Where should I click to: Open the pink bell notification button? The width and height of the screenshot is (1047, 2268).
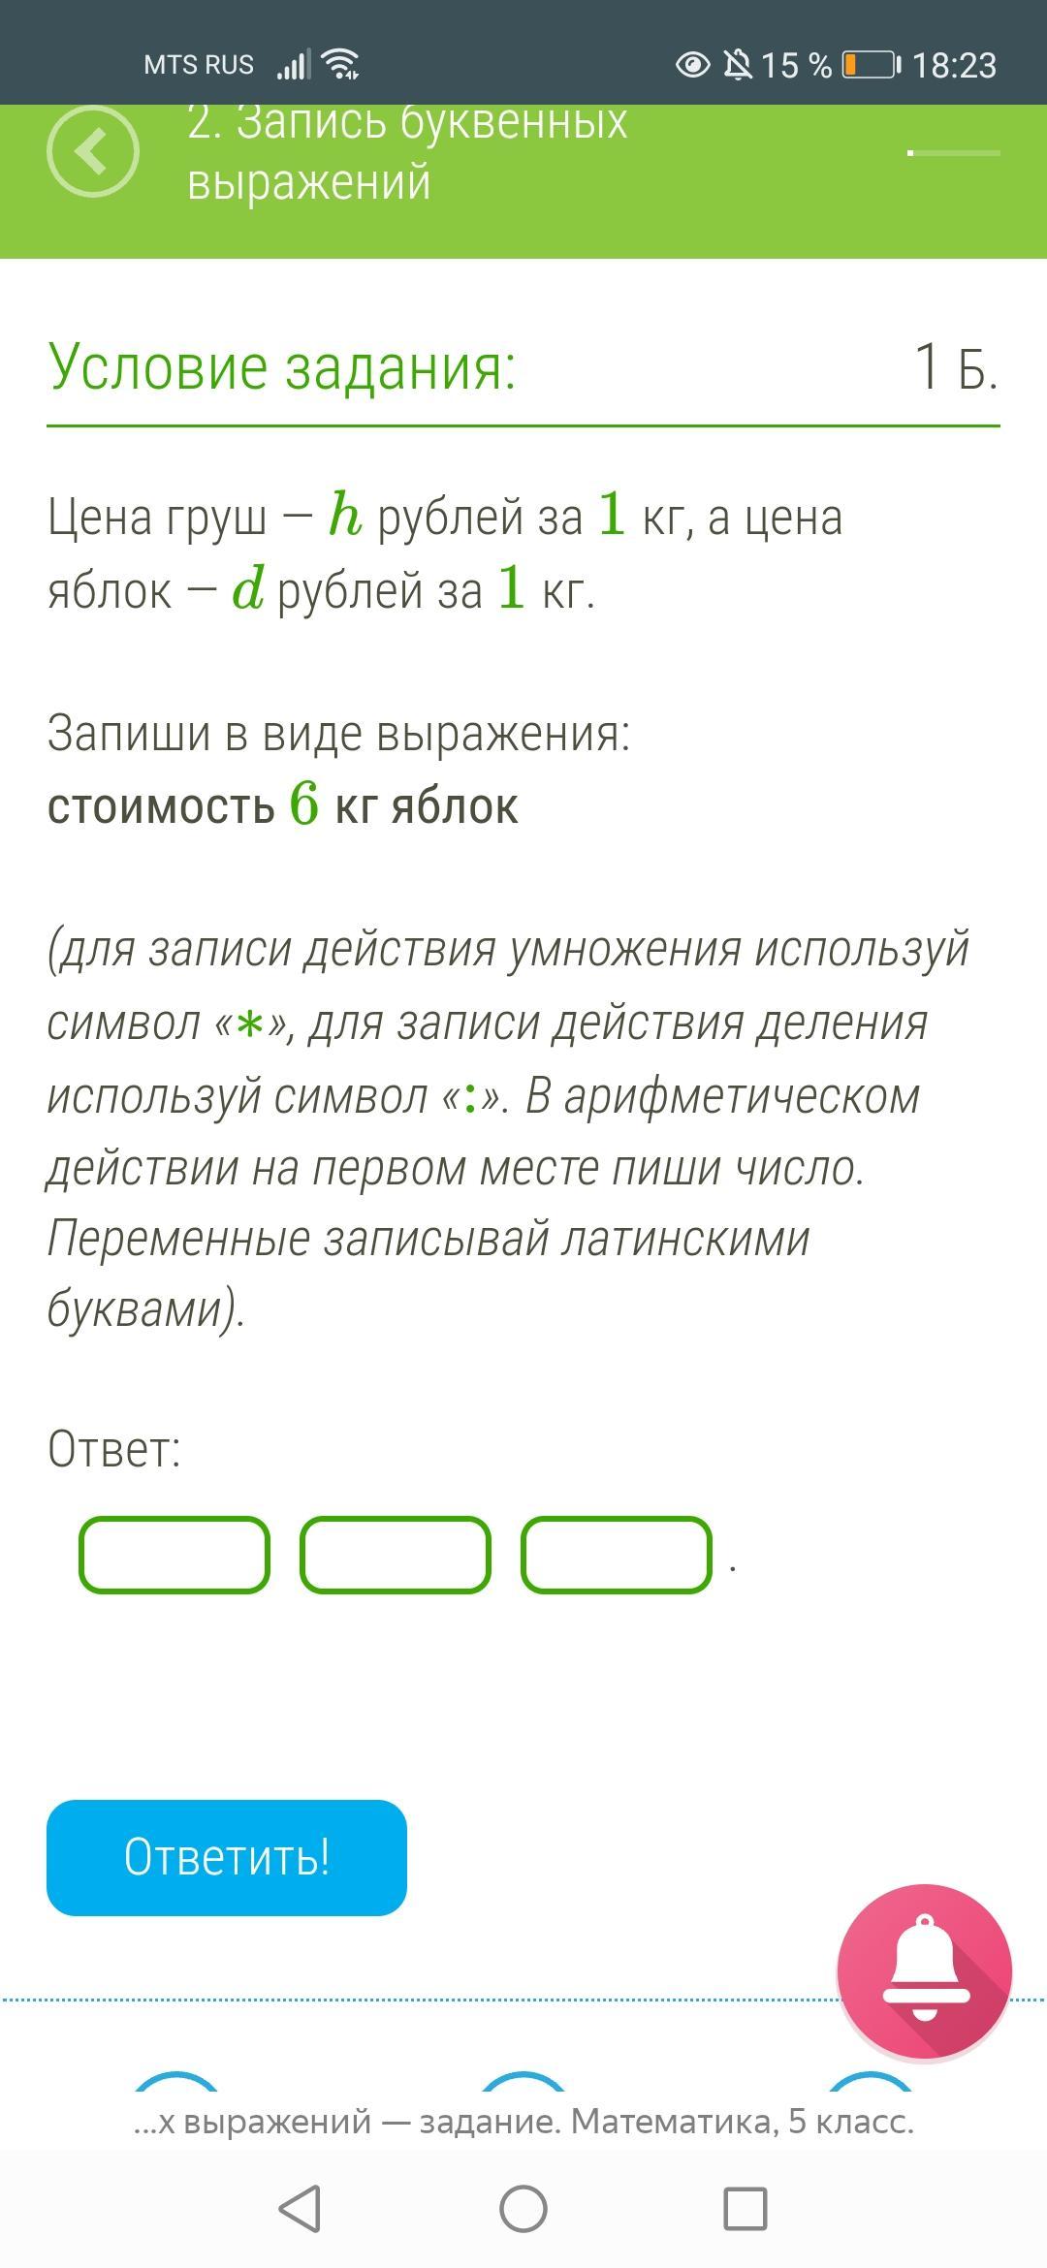(925, 1971)
